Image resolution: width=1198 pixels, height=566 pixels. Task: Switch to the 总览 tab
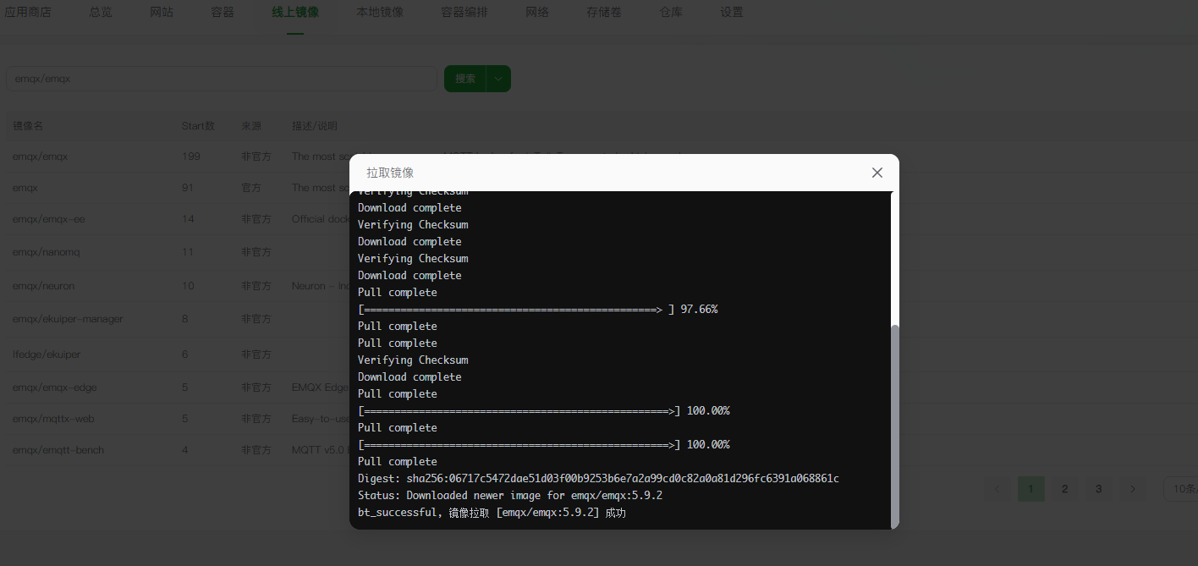[101, 12]
